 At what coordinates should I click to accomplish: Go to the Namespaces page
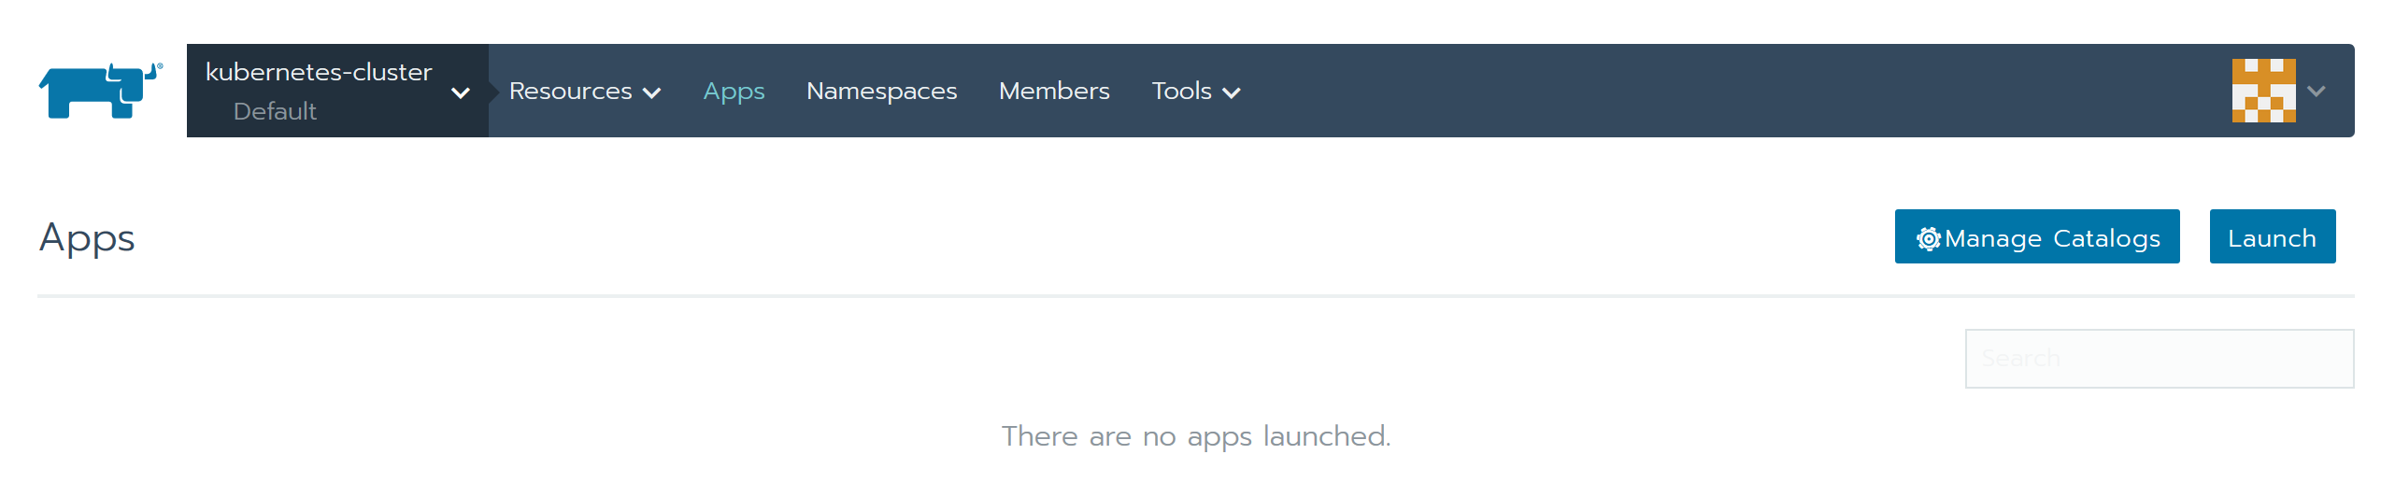pyautogui.click(x=881, y=91)
